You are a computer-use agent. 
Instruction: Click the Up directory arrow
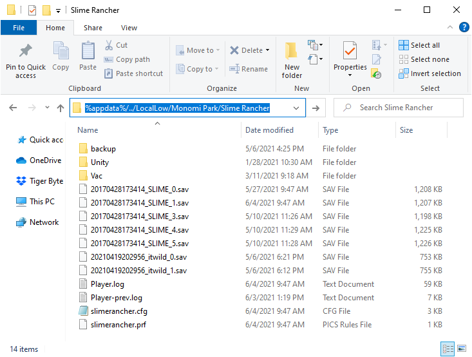coord(61,108)
